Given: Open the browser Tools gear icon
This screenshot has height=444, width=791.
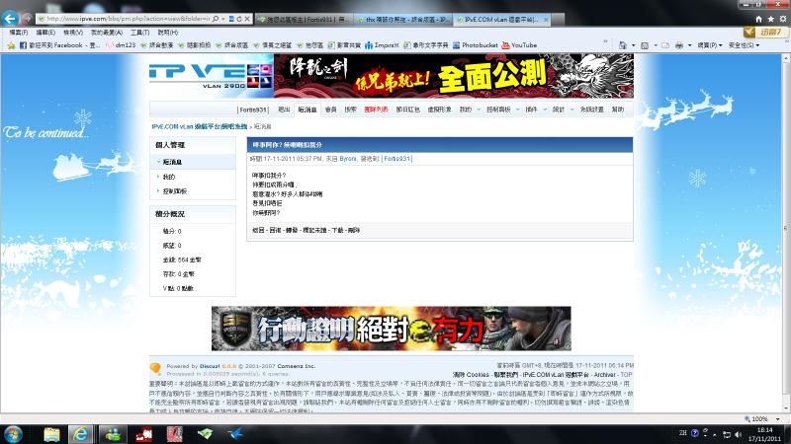Looking at the screenshot, I should point(783,19).
